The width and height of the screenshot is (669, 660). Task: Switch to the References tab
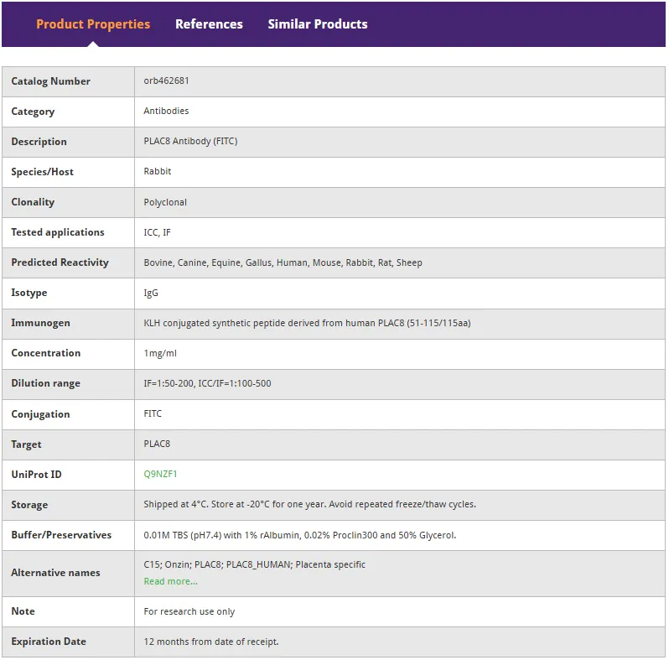tap(209, 24)
